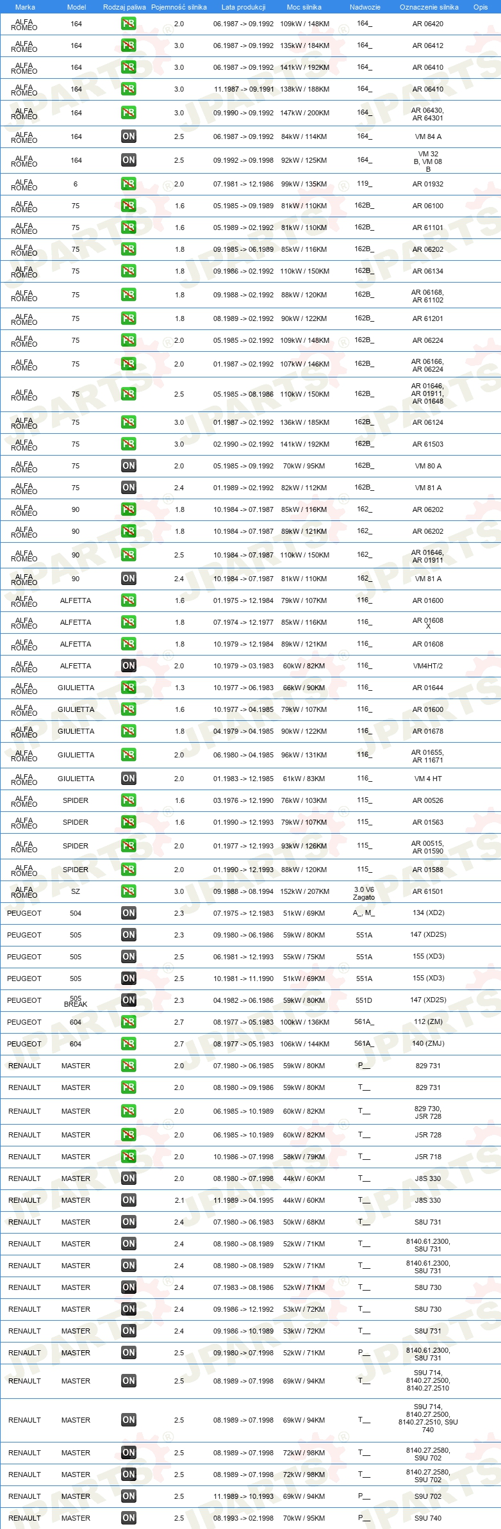Screen dimensions: 501x1529
Task: Click the petrol icon for the Spider AR 01563 row
Action: click(129, 822)
